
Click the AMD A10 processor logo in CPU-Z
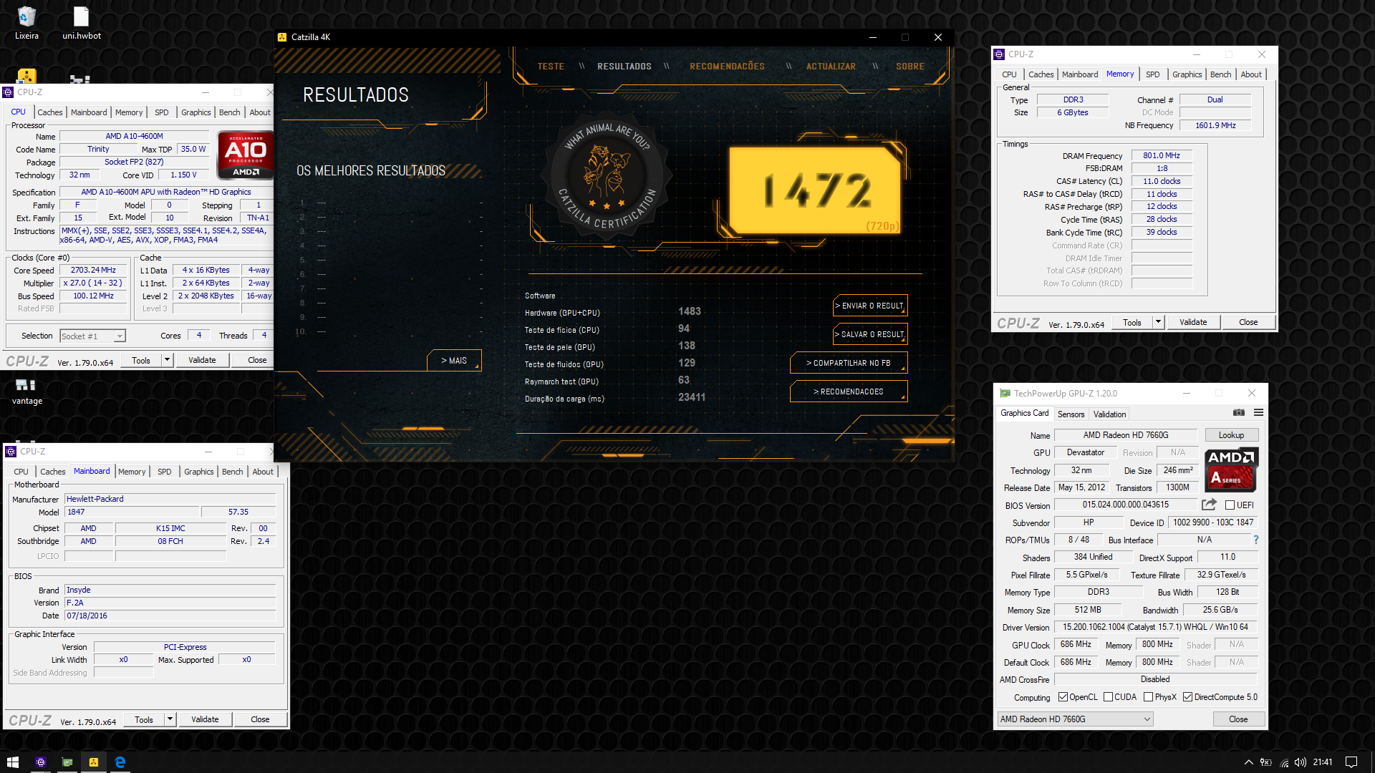(x=245, y=155)
